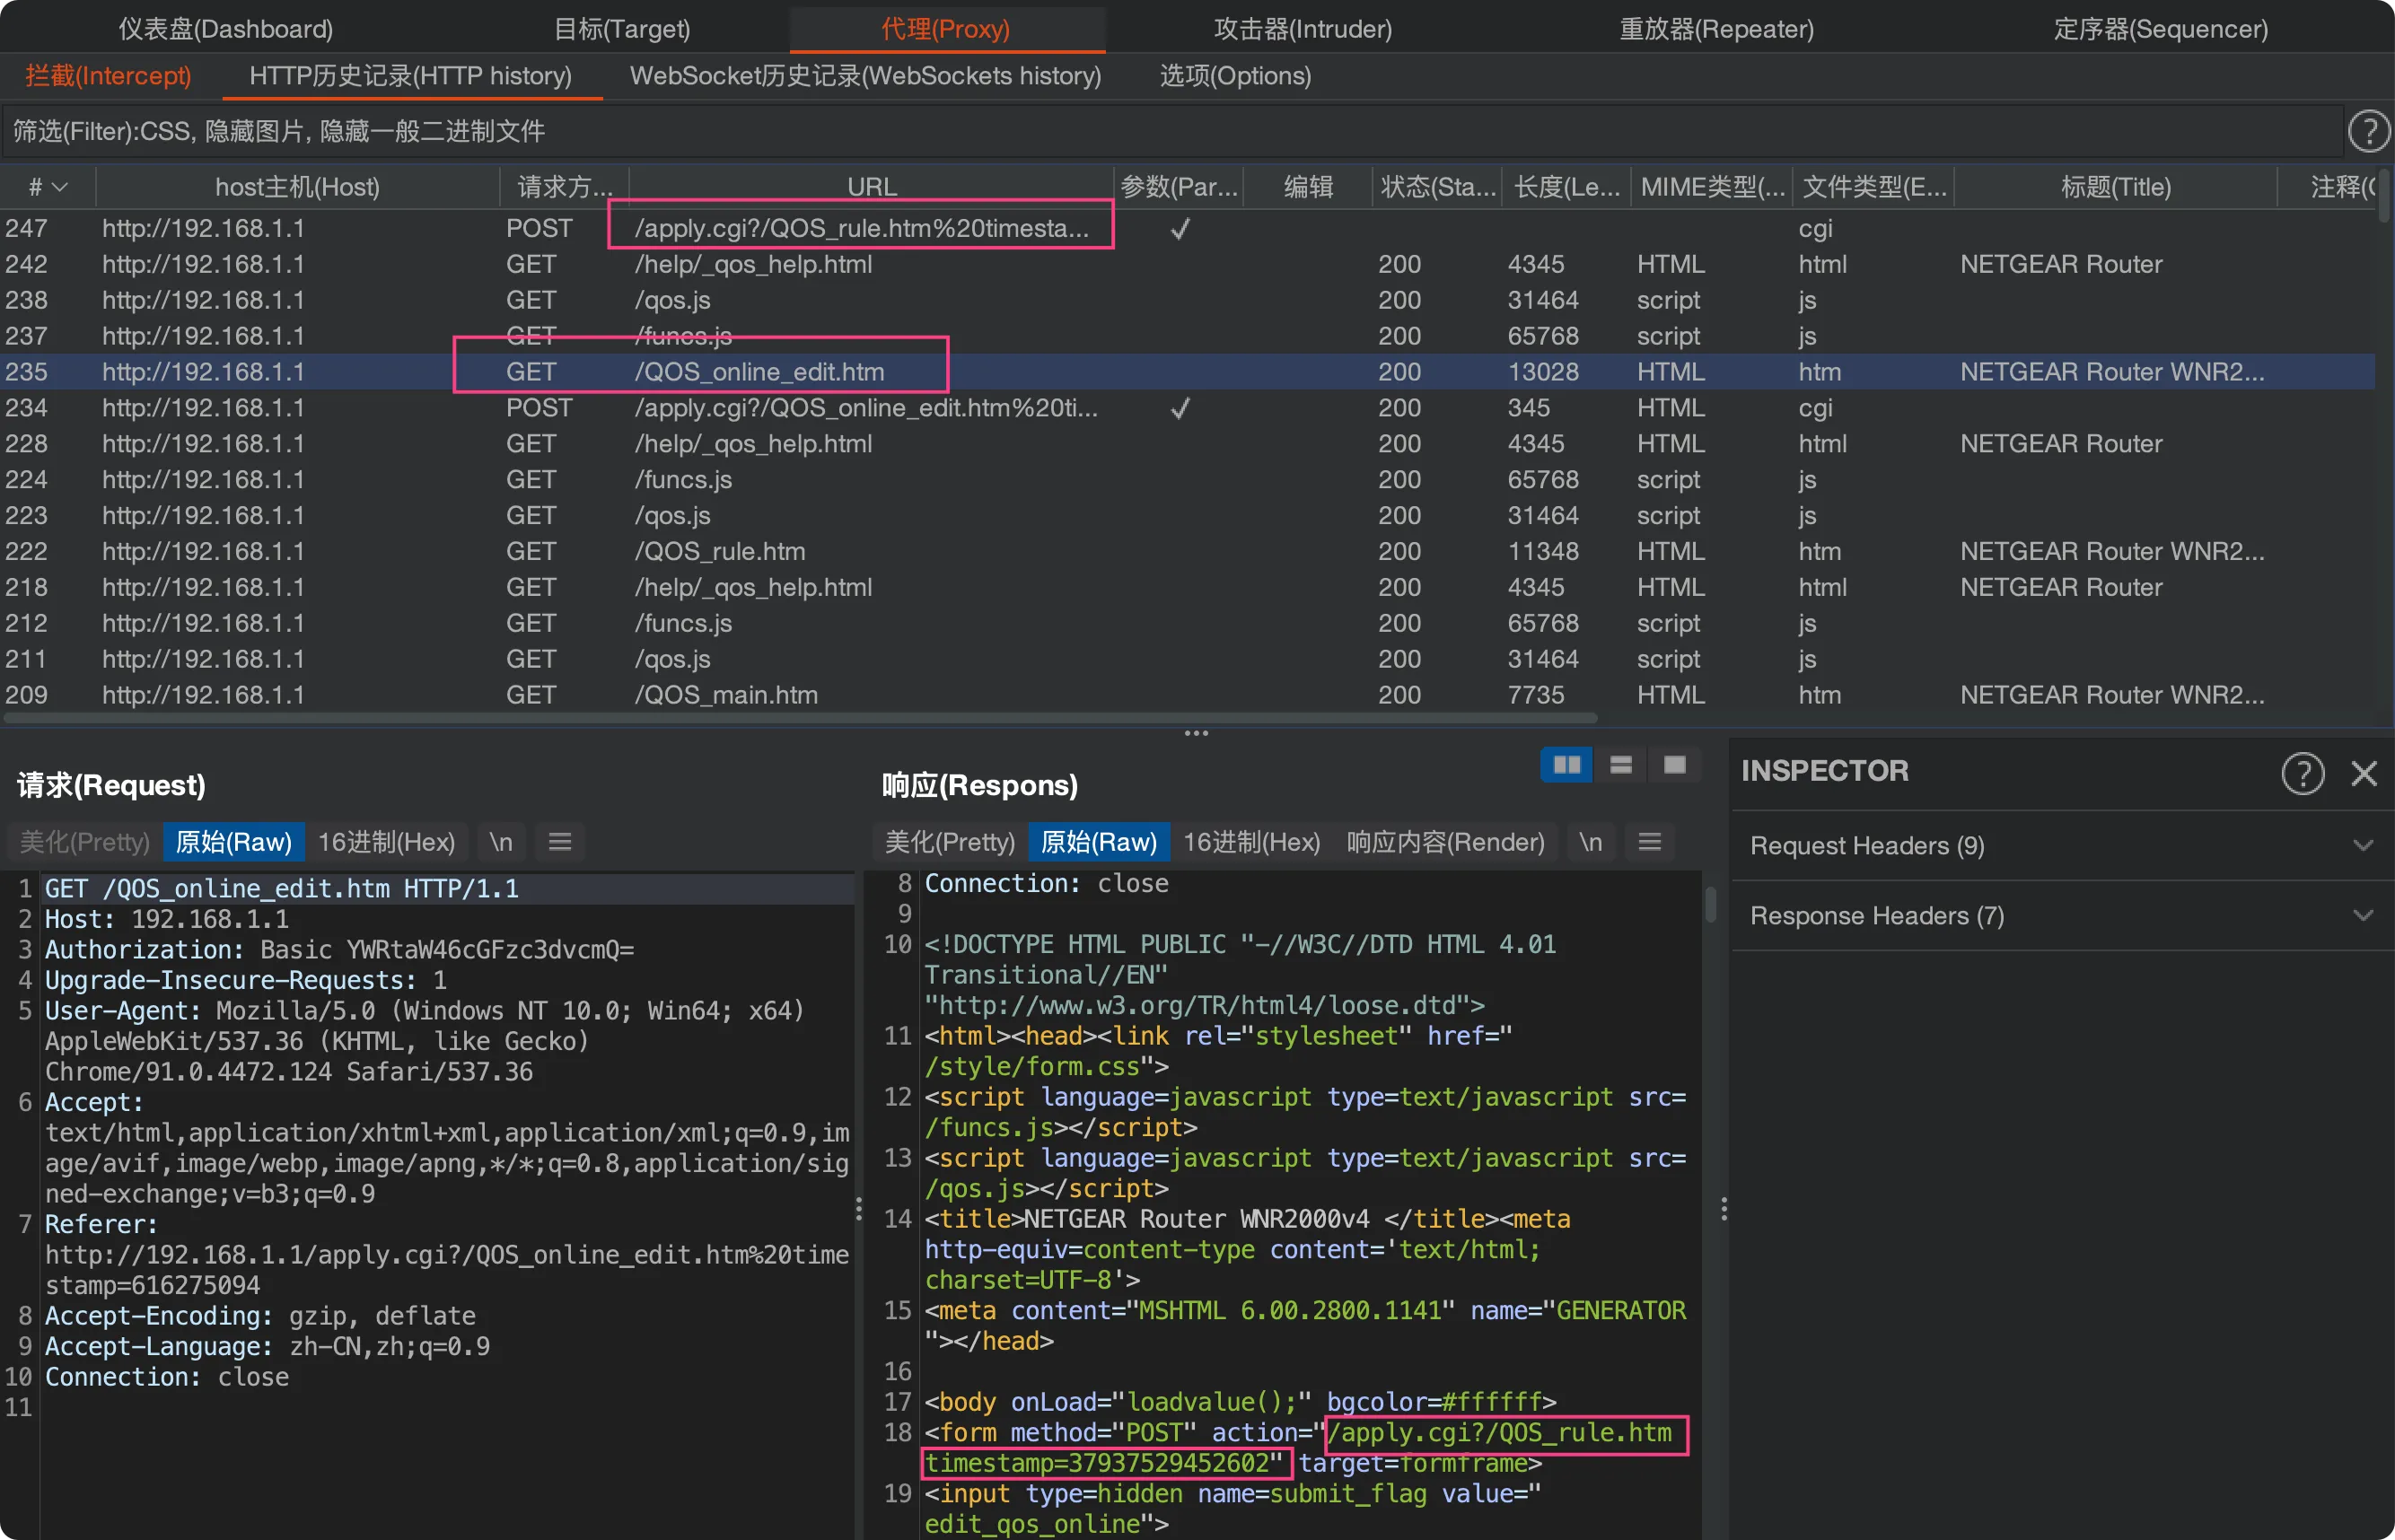Open the proxy Options sub-tab
The width and height of the screenshot is (2395, 1540).
(1235, 76)
